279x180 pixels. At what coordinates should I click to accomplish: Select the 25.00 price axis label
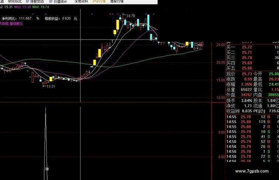pos(221,45)
